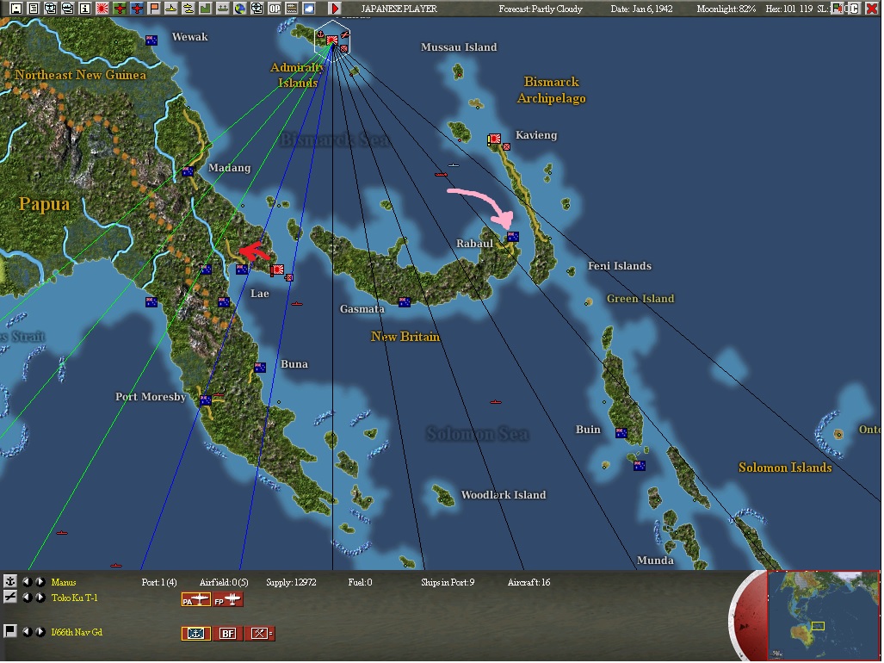Open the OP operations report icon
This screenshot has height=663, width=884.
click(x=274, y=8)
